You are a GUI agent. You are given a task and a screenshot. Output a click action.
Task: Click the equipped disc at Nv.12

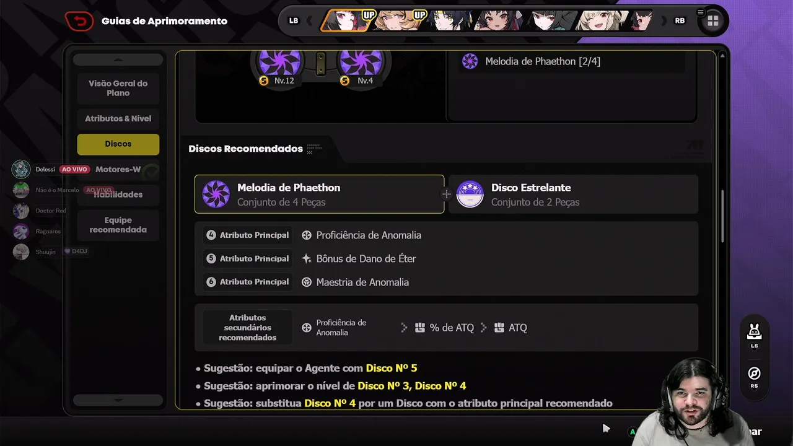pos(279,63)
